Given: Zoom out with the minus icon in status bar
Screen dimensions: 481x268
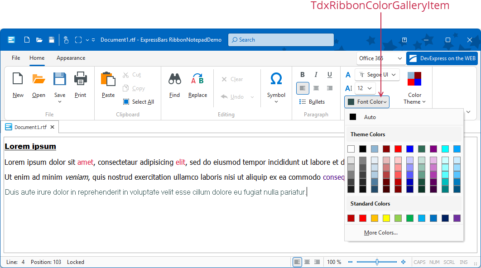Looking at the screenshot, I should tap(350, 262).
